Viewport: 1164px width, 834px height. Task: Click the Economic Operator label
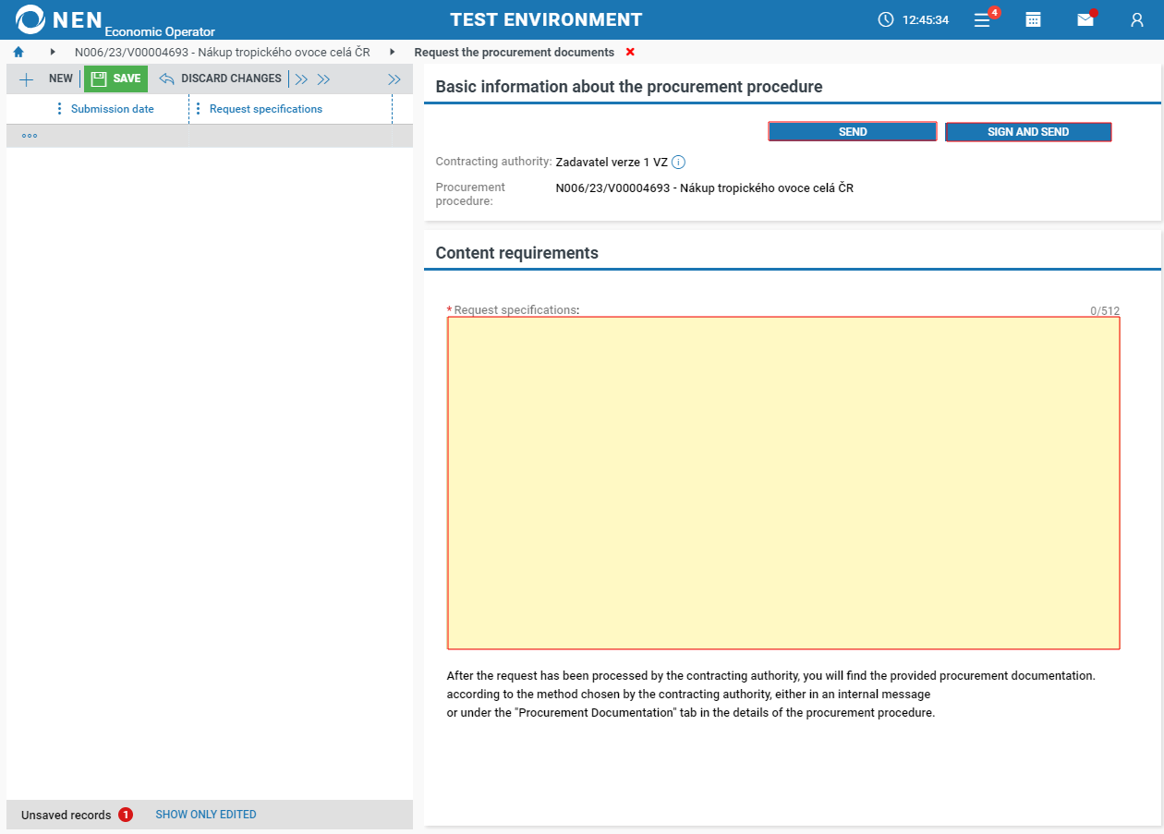click(160, 31)
